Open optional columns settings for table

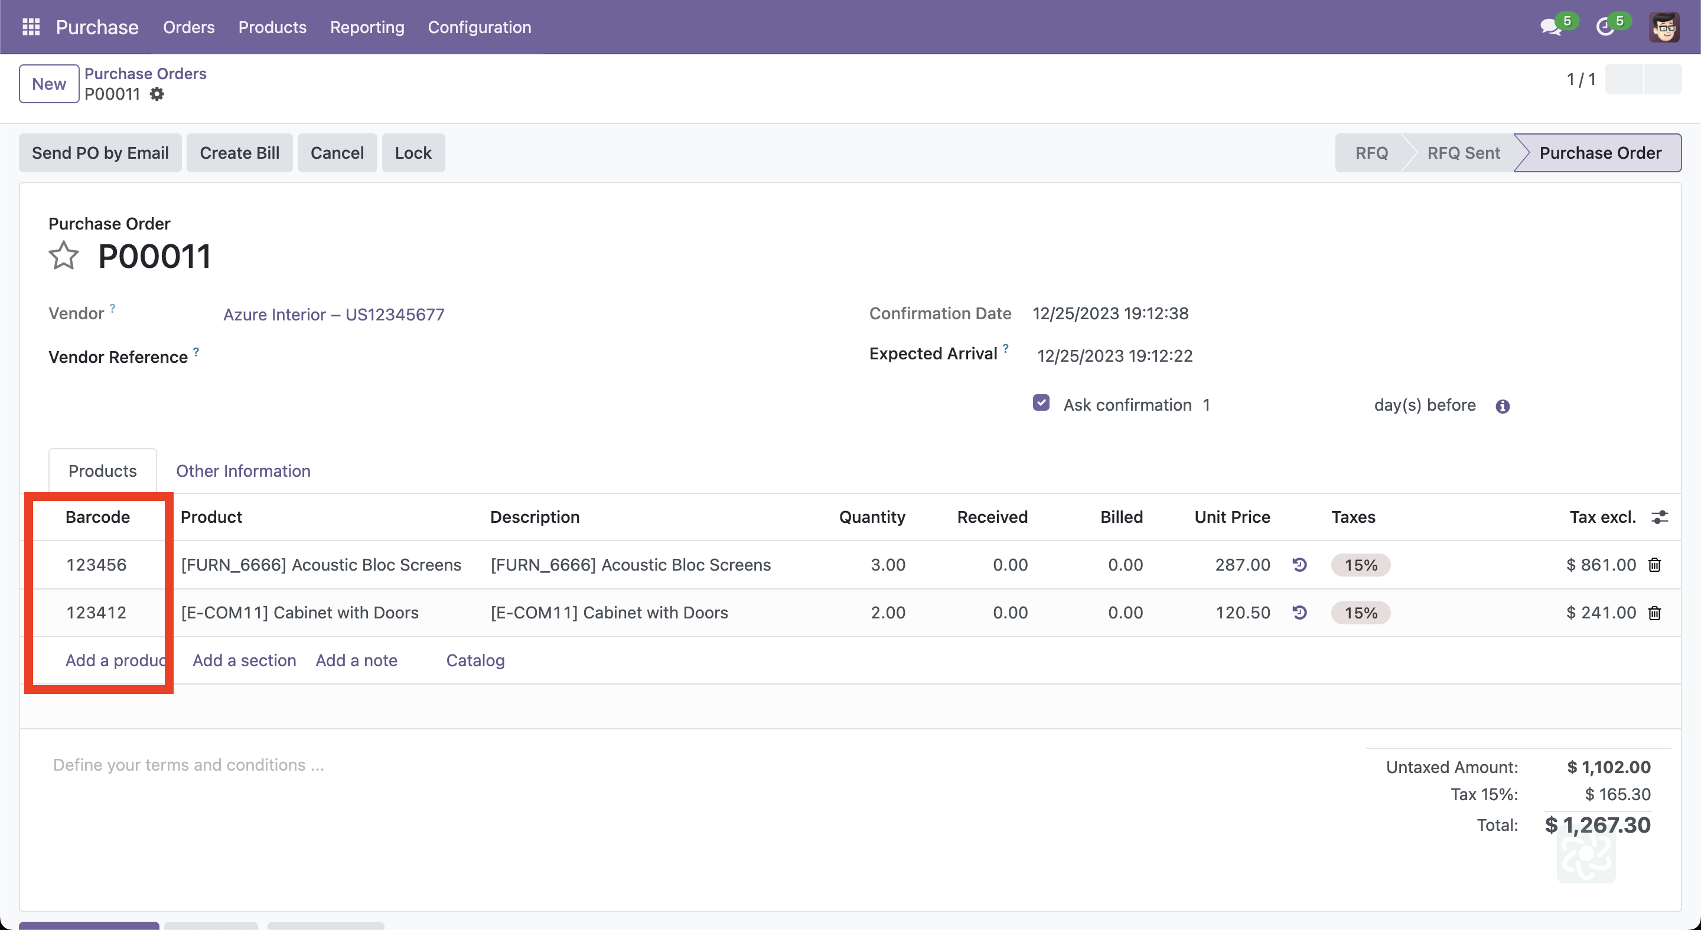(1660, 517)
